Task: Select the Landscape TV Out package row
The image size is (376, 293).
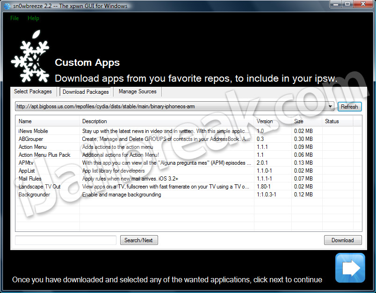Action: [188, 187]
